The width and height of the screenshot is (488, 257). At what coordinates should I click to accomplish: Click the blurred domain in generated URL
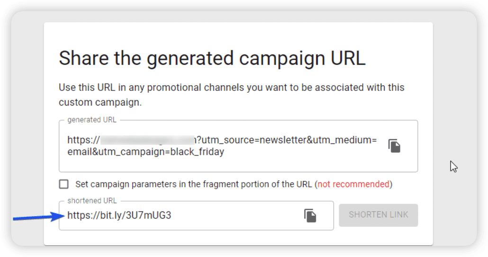coord(148,140)
